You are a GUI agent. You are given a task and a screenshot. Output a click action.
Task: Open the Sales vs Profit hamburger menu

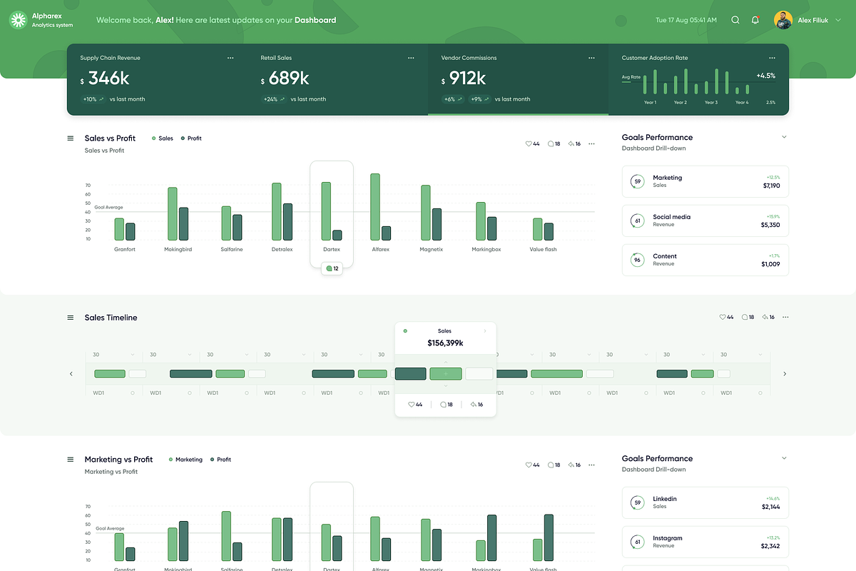pyautogui.click(x=70, y=138)
